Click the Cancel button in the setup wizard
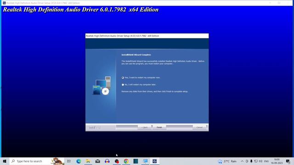294x165 pixels. pos(199,127)
